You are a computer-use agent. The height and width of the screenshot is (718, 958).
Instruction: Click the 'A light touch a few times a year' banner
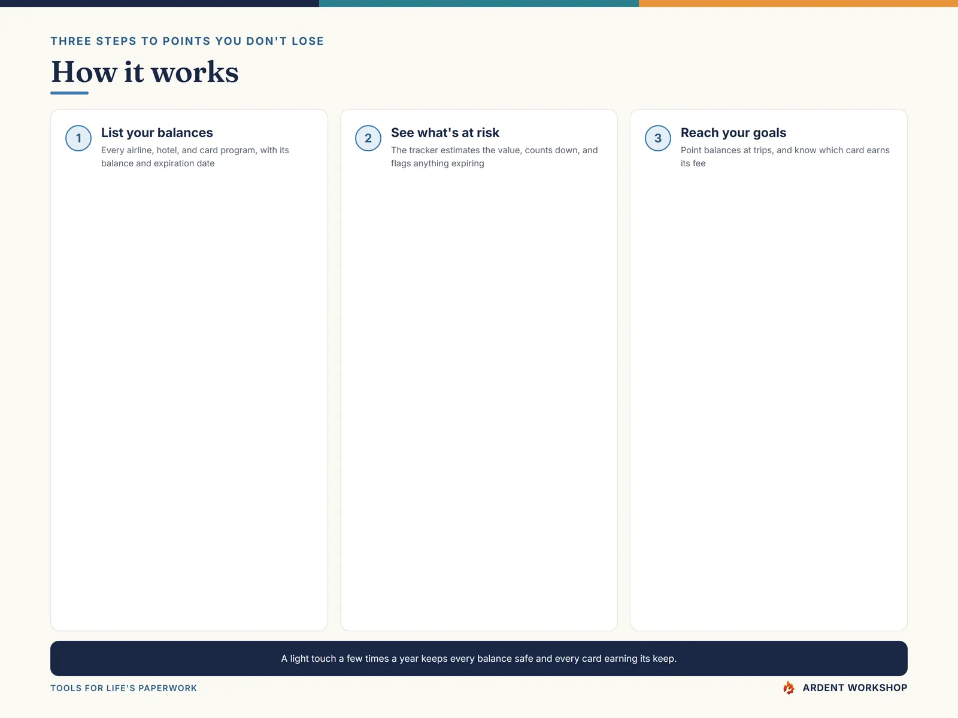click(479, 658)
